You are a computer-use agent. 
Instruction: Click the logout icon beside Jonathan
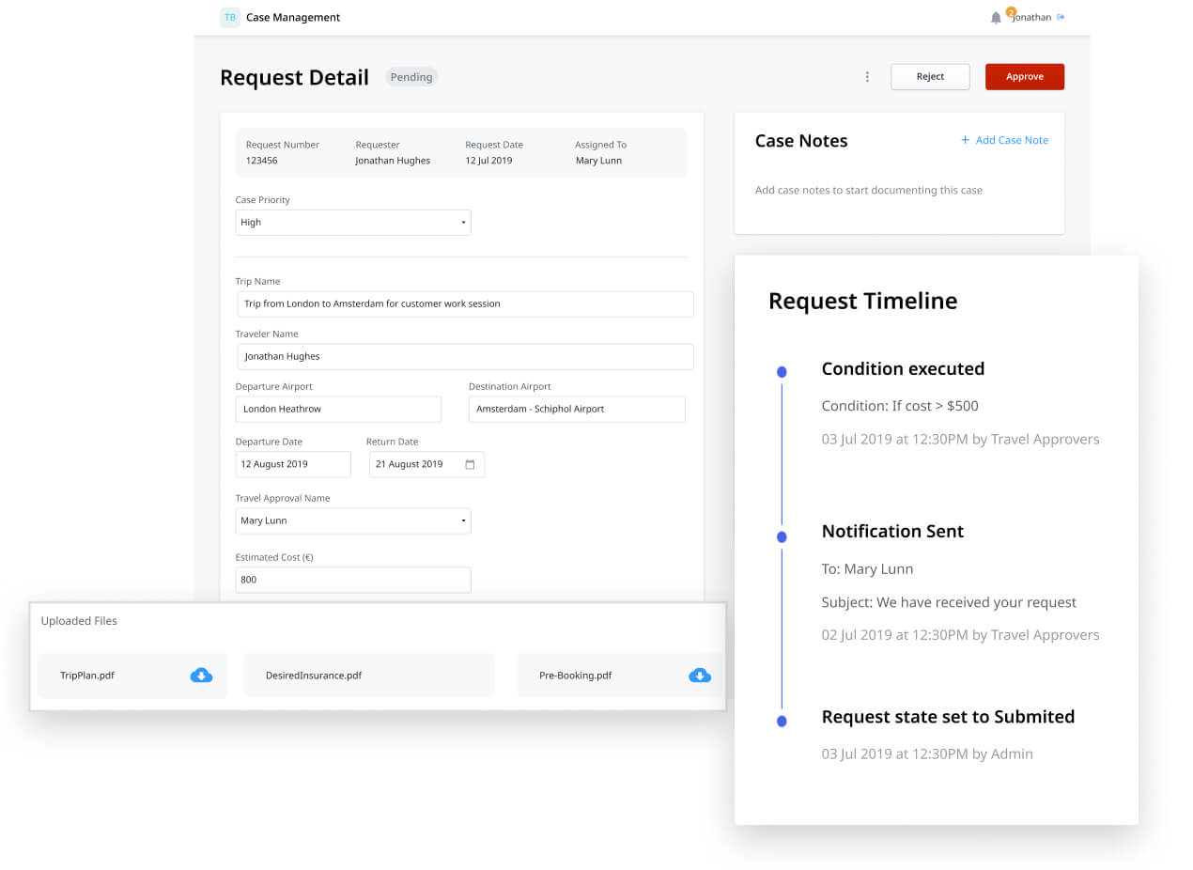1061,17
